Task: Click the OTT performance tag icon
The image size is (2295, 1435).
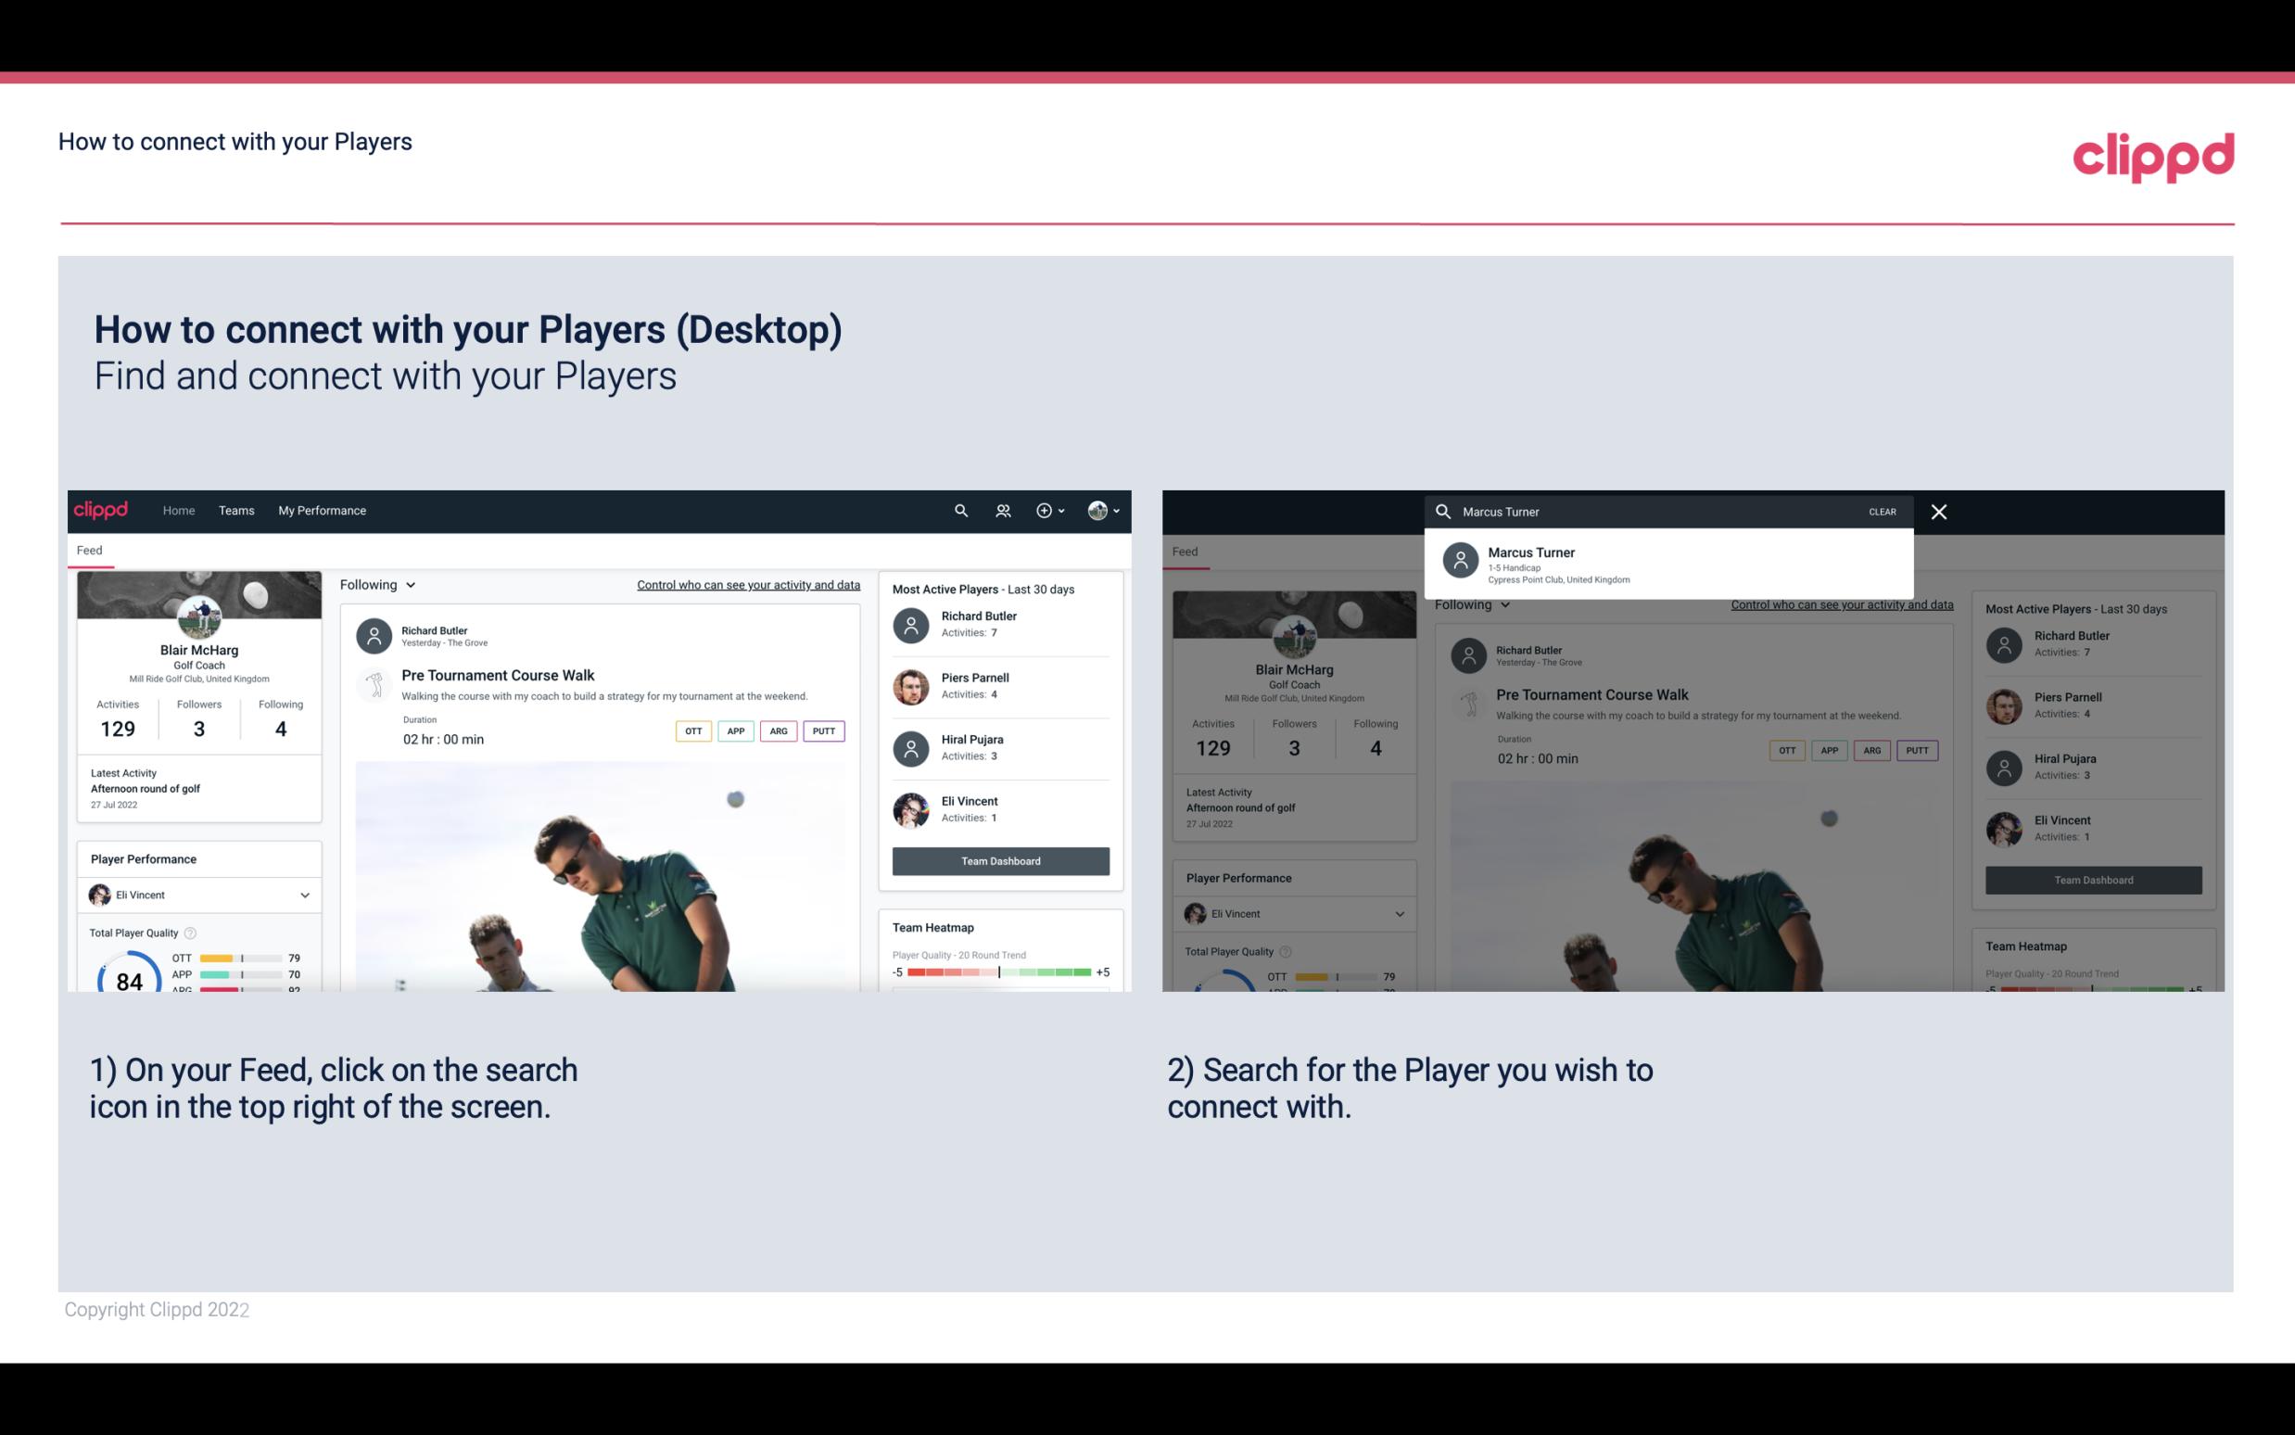Action: point(692,730)
